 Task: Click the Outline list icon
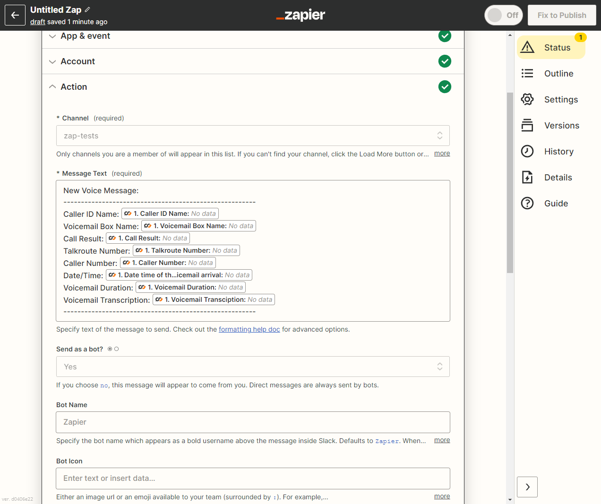(x=527, y=73)
